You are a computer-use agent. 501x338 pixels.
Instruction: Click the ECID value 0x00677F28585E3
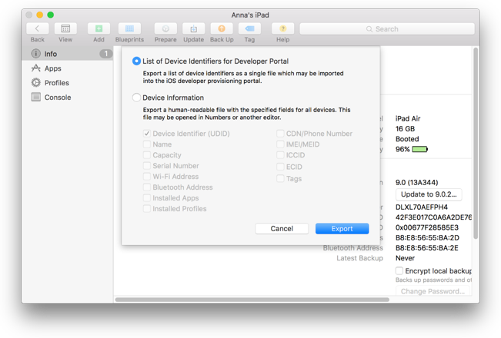(427, 227)
